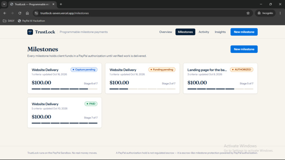Click '3 criteria · updated Oct 9, 2026' text
This screenshot has height=160, width=285.
coord(205,75)
